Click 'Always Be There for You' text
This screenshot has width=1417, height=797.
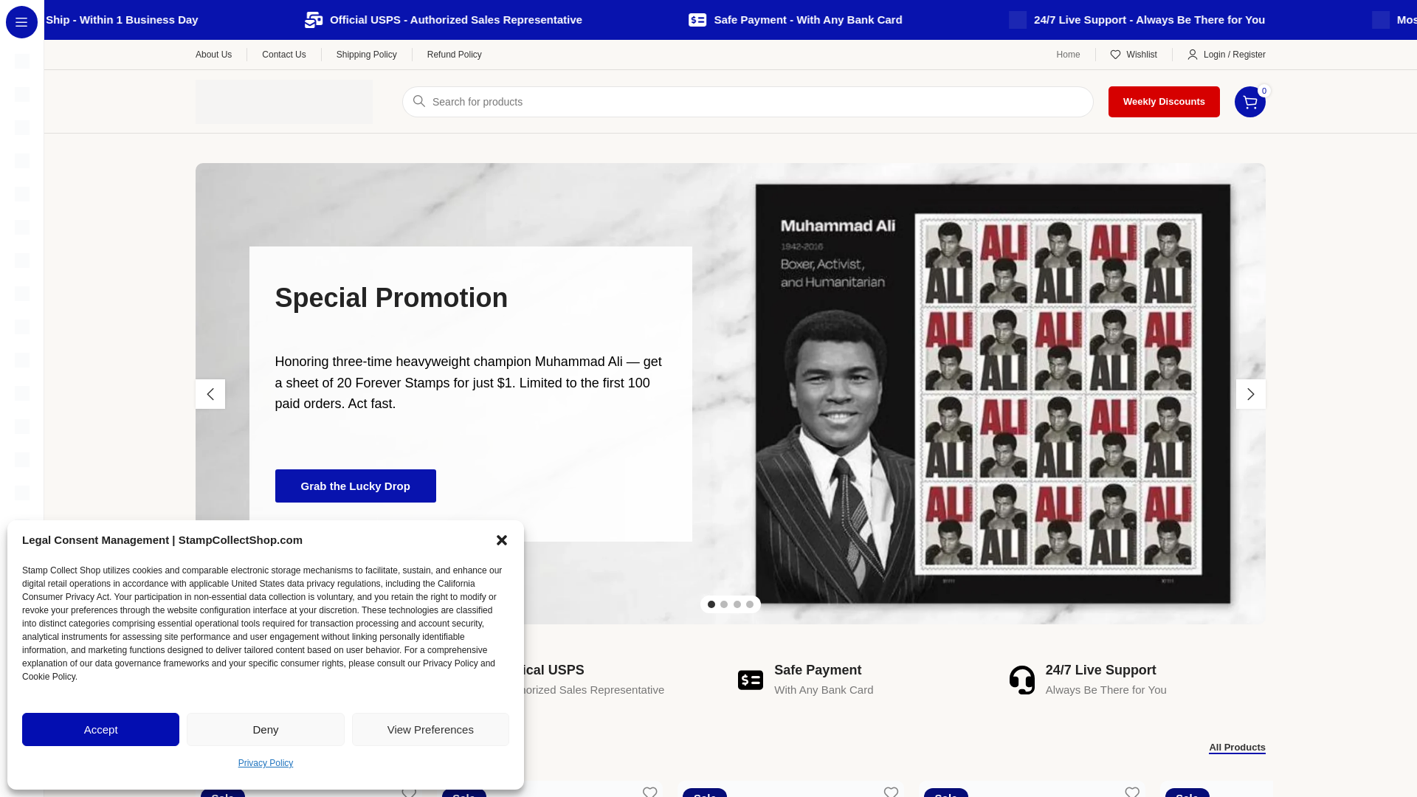point(1106,690)
